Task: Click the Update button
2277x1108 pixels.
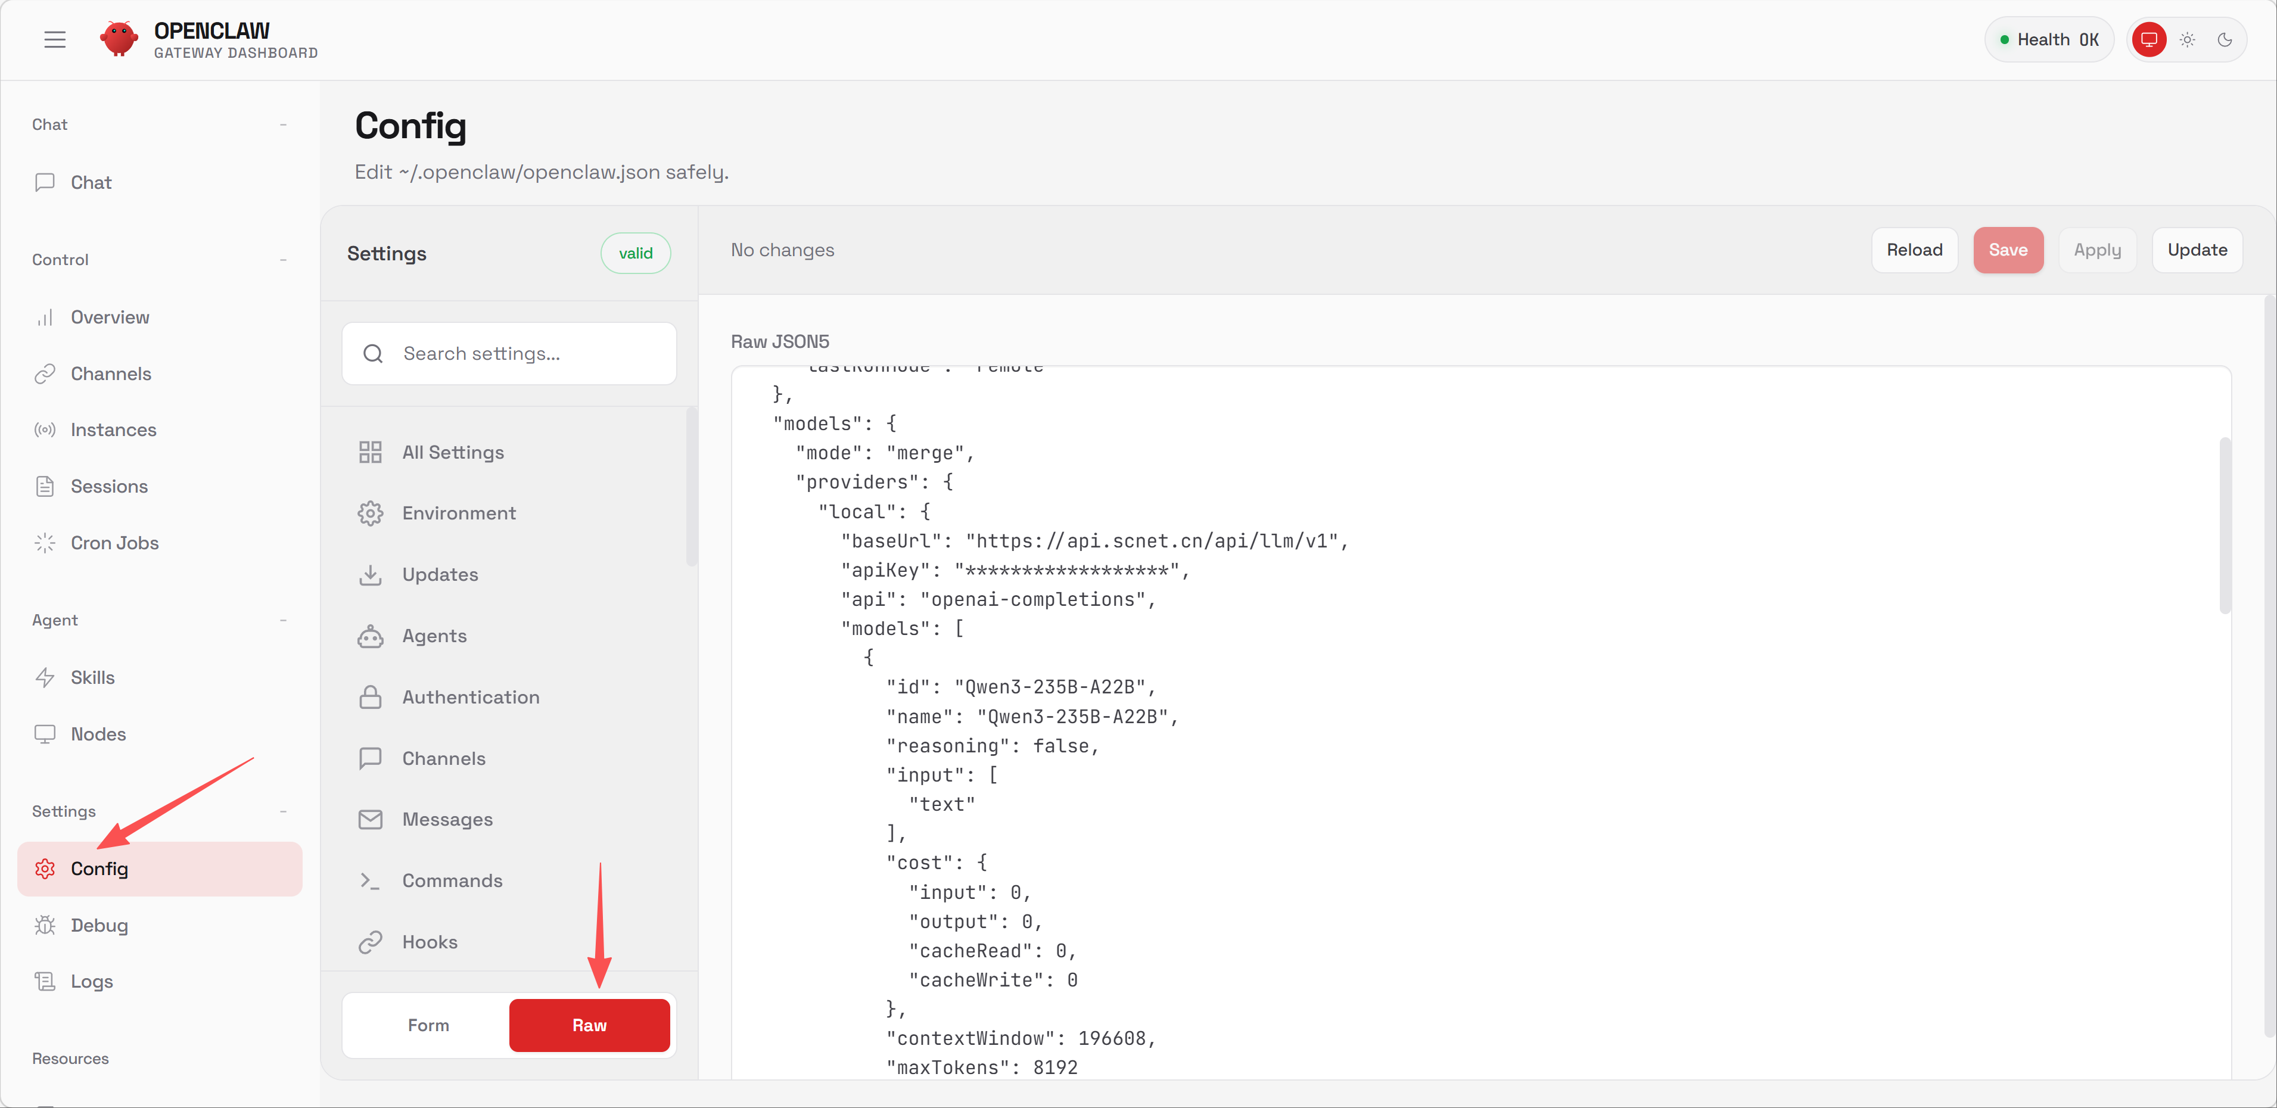Action: [x=2197, y=250]
